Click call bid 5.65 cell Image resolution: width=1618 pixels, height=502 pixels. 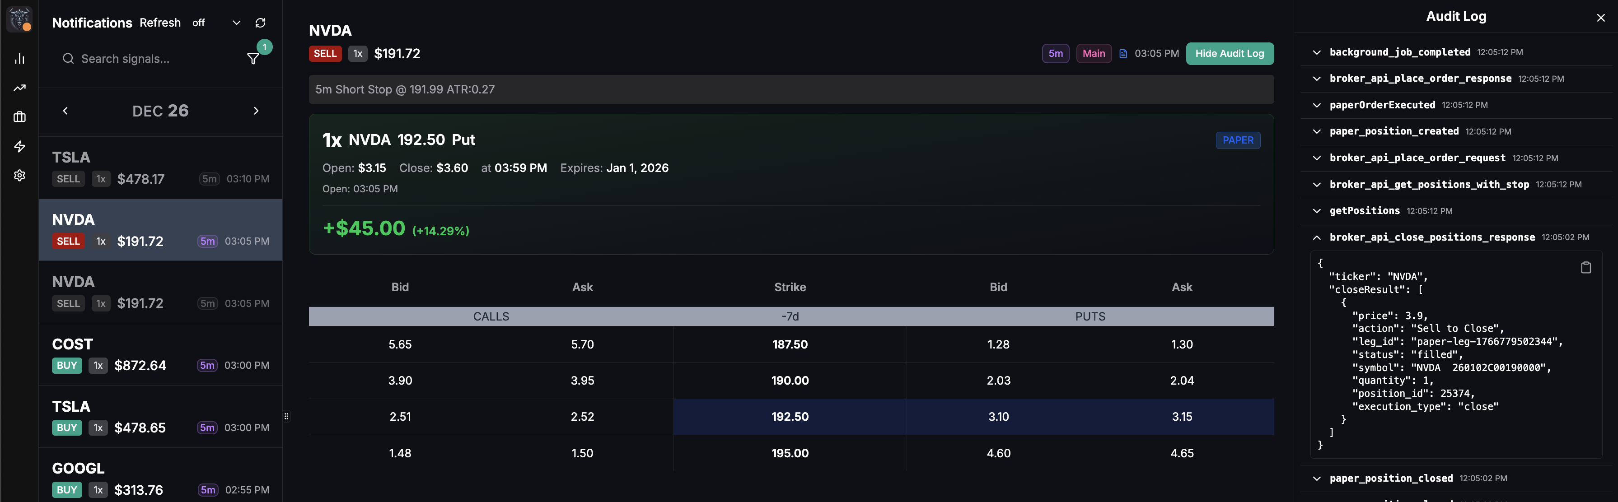point(400,344)
